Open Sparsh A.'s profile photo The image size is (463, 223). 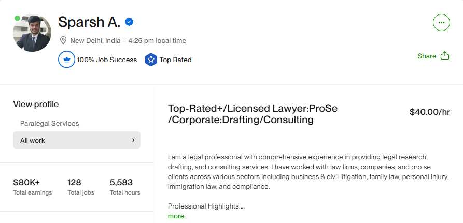32,33
